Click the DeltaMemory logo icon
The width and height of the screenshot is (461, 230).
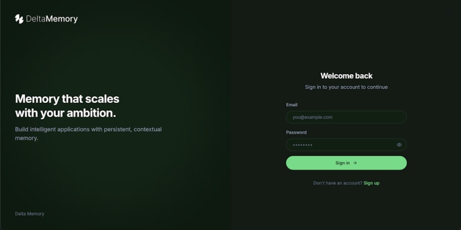19,19
